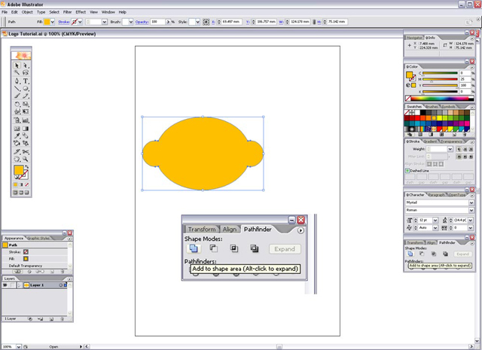Expand Layer 1 disclosure triangle
Image resolution: width=482 pixels, height=350 pixels.
click(x=20, y=285)
